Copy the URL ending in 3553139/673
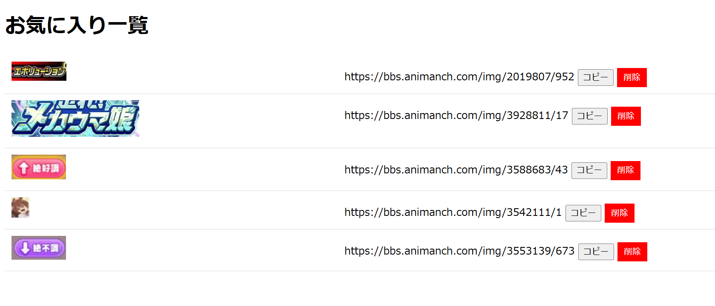Screen dimensions: 715x306 596,252
